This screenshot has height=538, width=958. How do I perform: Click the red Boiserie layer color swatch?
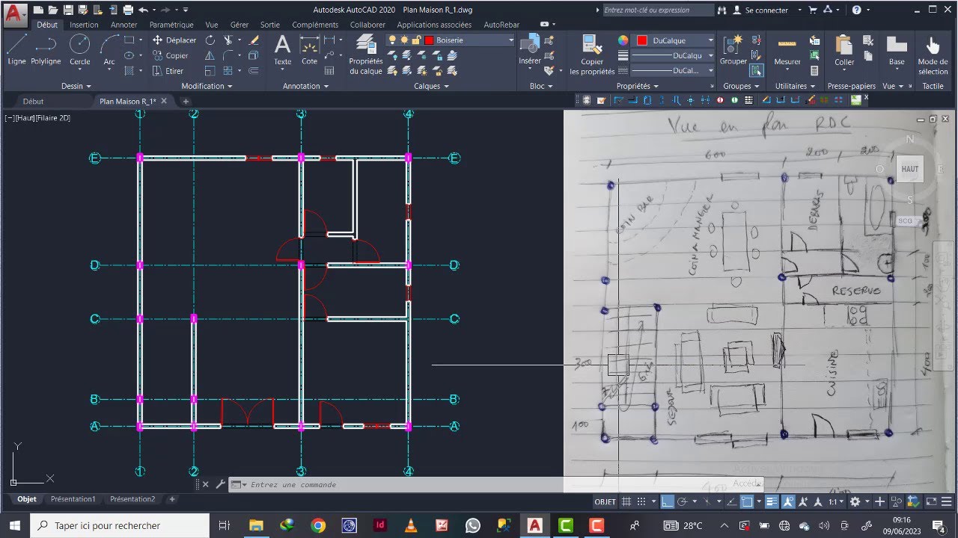coord(429,40)
